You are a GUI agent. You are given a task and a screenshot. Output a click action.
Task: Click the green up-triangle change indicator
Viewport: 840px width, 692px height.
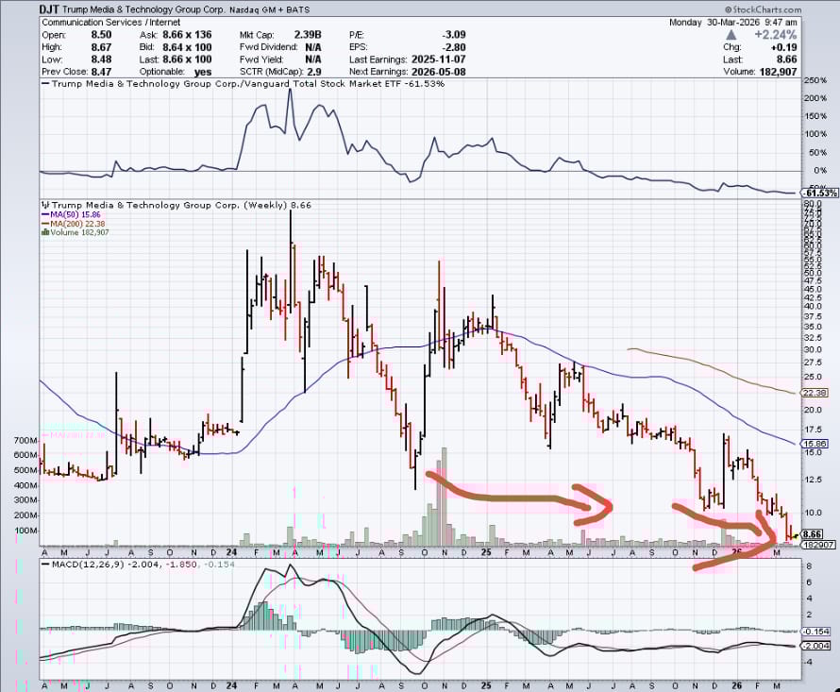(x=731, y=35)
